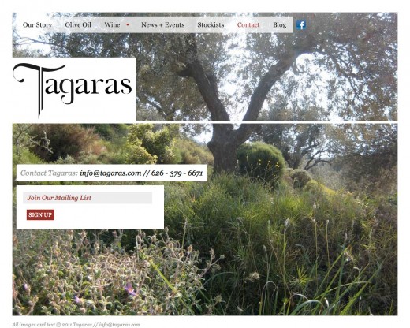The height and width of the screenshot is (328, 410).
Task: Click the SIGN UP button
Action: [40, 214]
